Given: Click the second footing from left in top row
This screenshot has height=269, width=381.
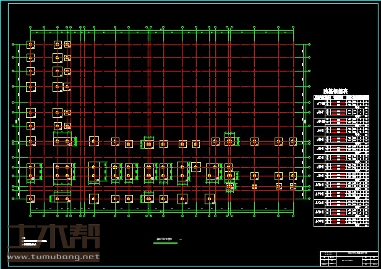Looking at the screenshot, I should [x=58, y=44].
